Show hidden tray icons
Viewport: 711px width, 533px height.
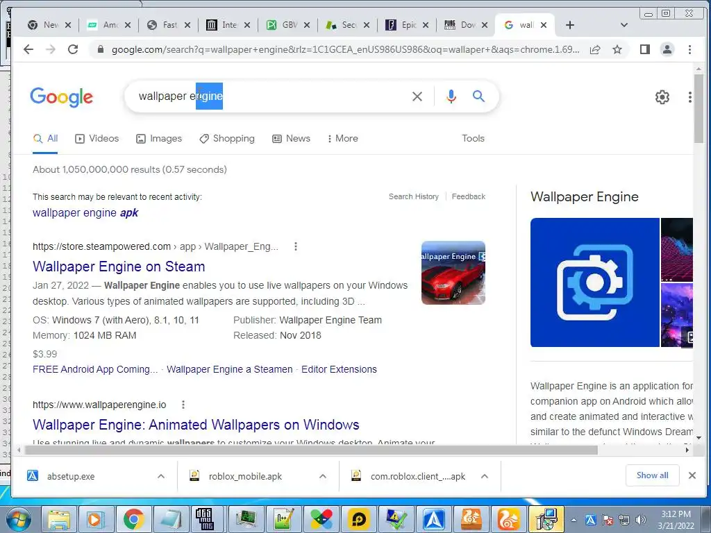pyautogui.click(x=574, y=520)
